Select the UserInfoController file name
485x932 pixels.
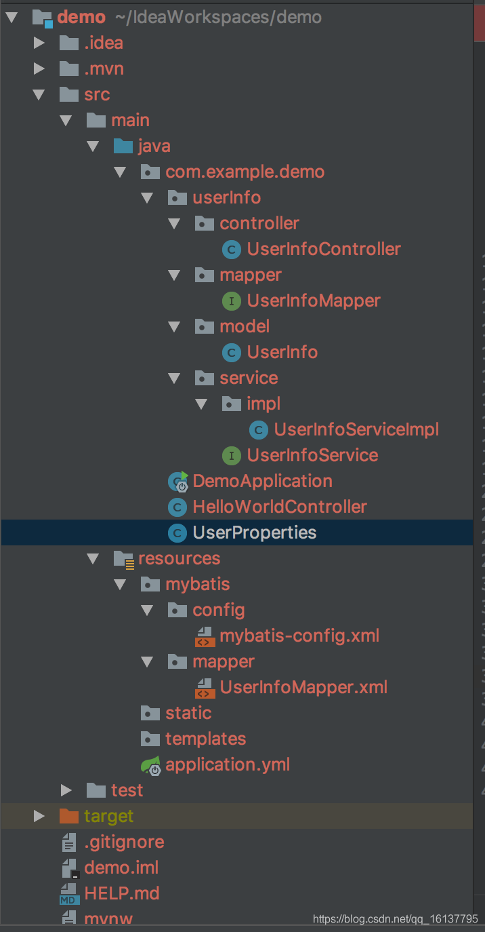[324, 249]
